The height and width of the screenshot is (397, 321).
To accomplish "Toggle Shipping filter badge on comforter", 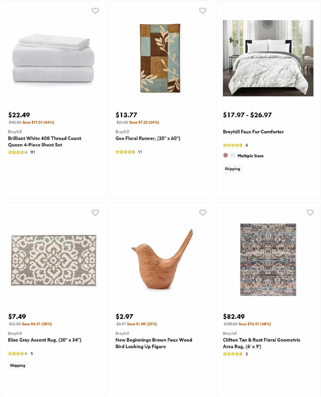I will [232, 169].
